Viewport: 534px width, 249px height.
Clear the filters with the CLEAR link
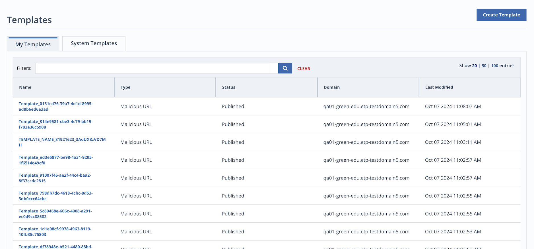pos(304,69)
